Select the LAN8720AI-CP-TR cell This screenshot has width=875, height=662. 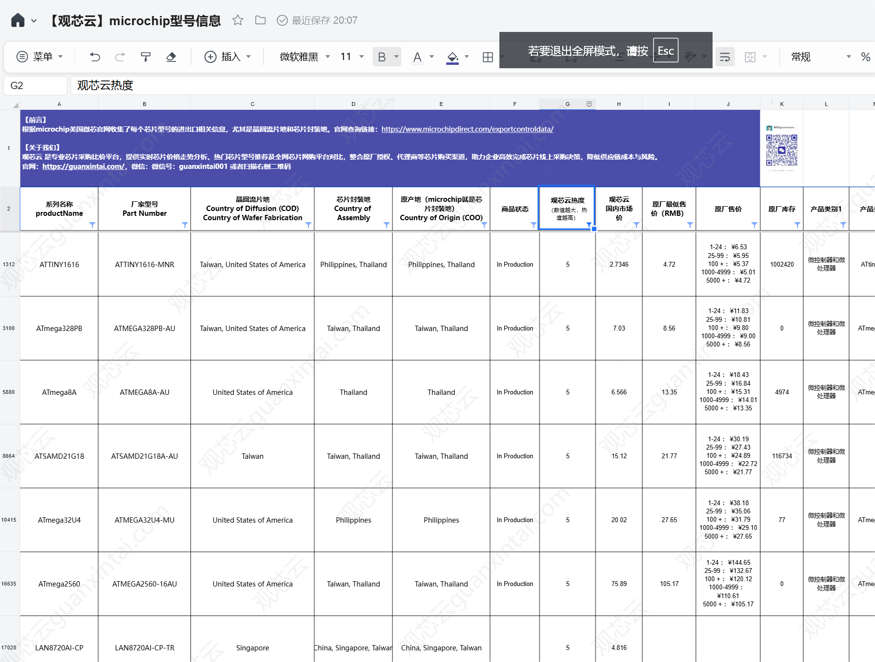145,639
